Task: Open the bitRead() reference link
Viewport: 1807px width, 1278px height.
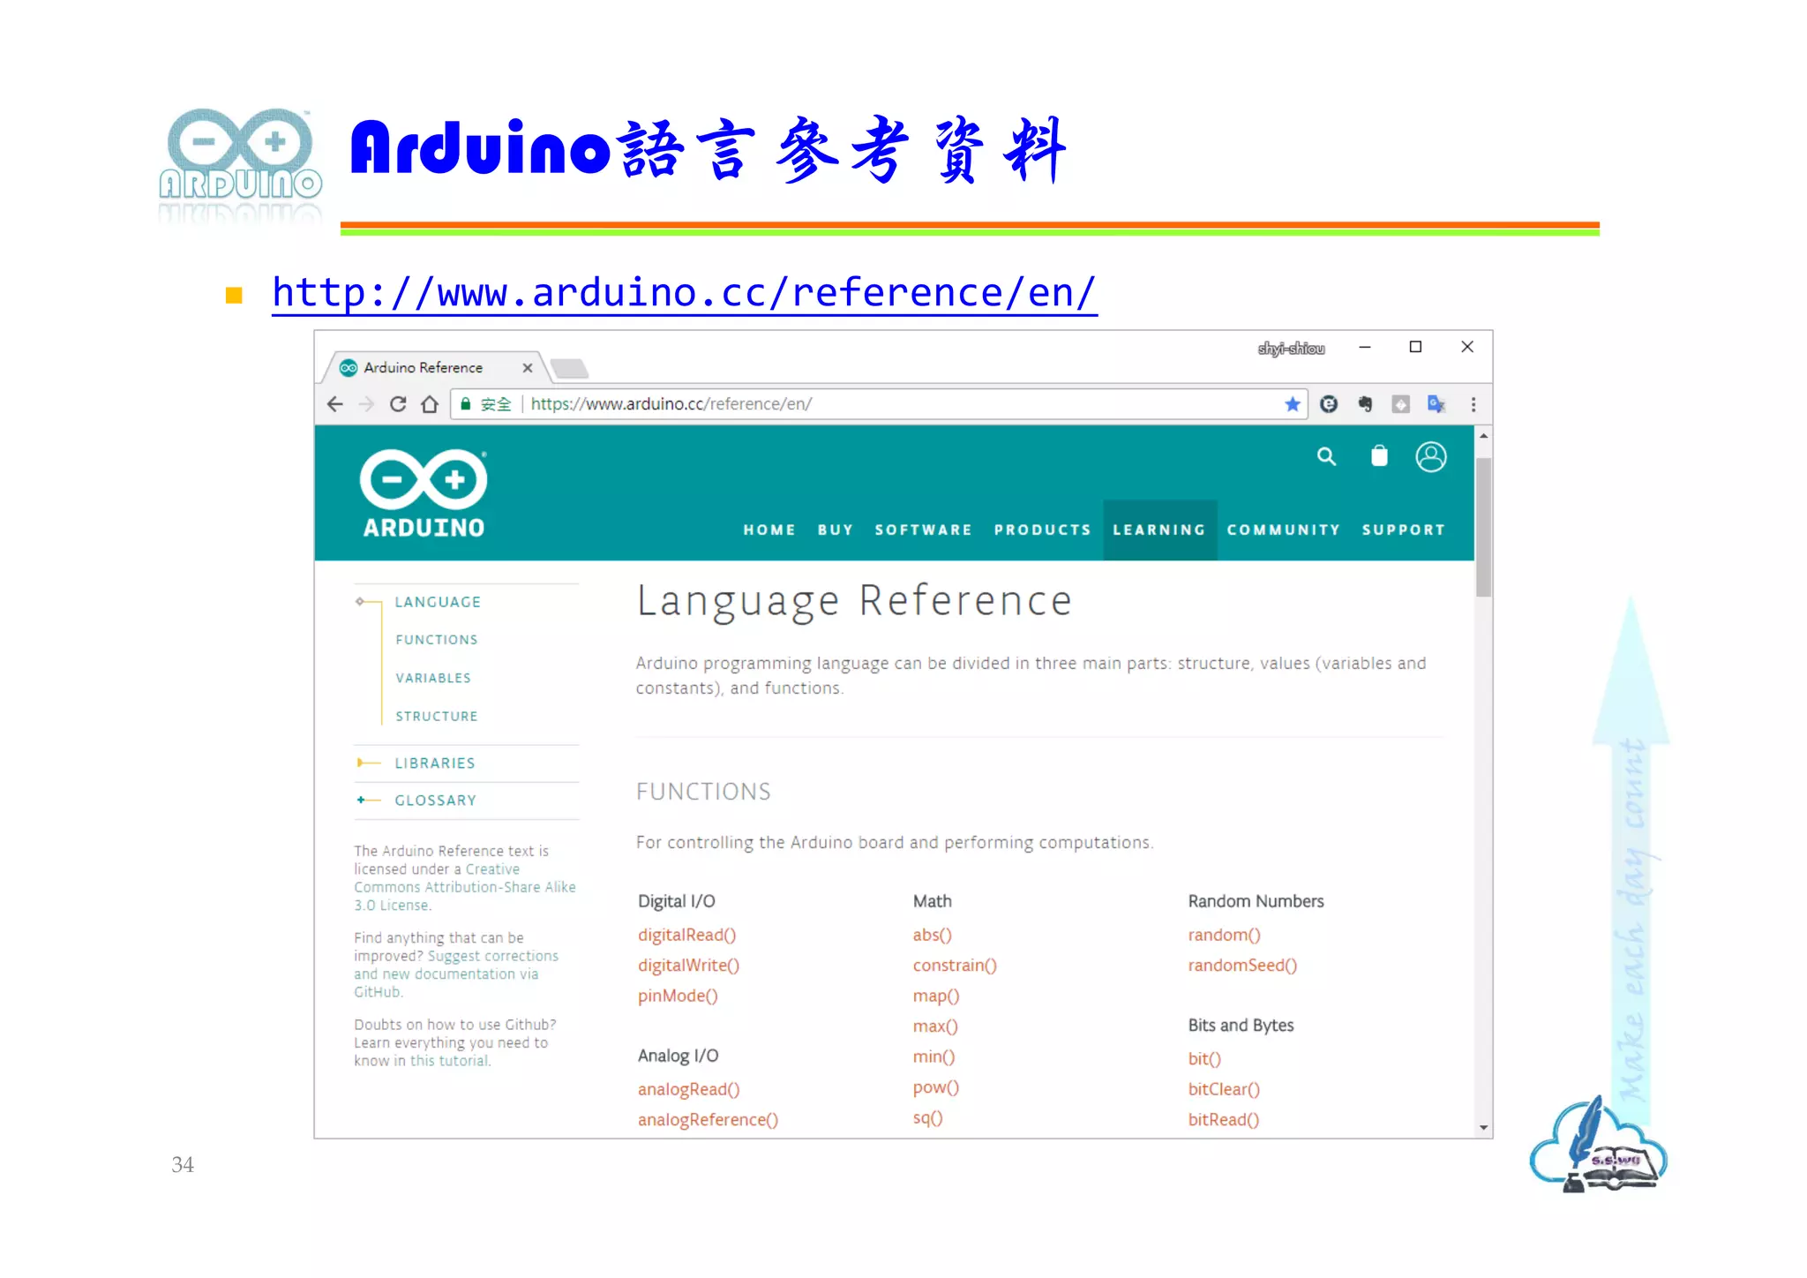Action: [1224, 1119]
